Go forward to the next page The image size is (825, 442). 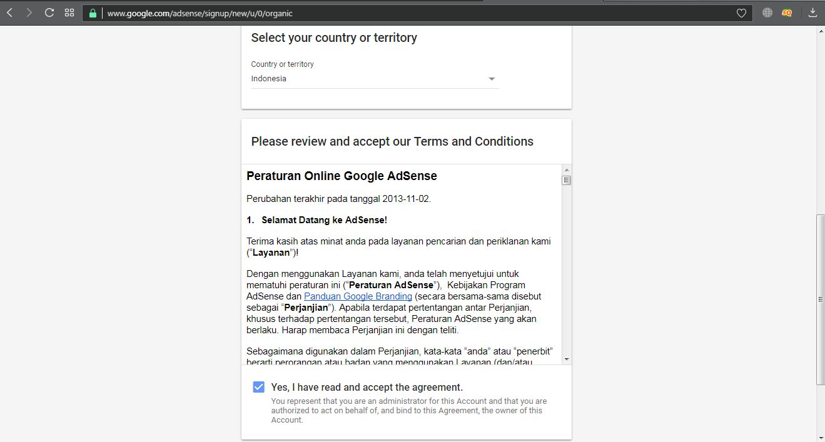pyautogui.click(x=29, y=13)
